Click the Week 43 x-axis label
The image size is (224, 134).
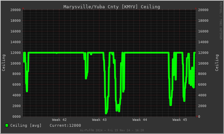99,120
